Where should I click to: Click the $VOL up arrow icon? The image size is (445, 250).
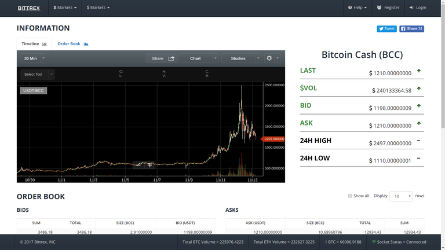418,89
